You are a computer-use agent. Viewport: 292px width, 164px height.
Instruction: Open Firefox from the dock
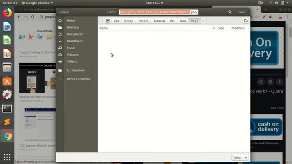click(x=7, y=13)
